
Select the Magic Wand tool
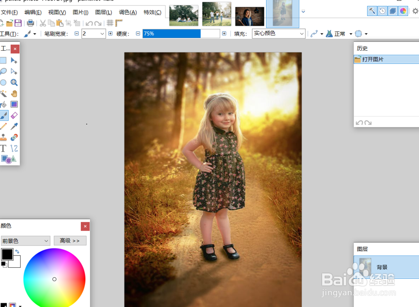click(x=3, y=93)
